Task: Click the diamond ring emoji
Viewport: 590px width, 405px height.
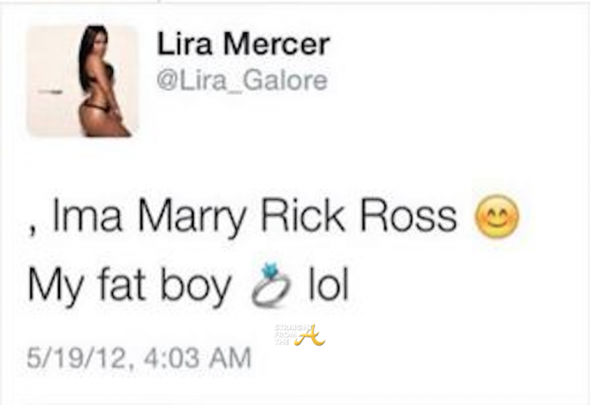Action: 271,285
